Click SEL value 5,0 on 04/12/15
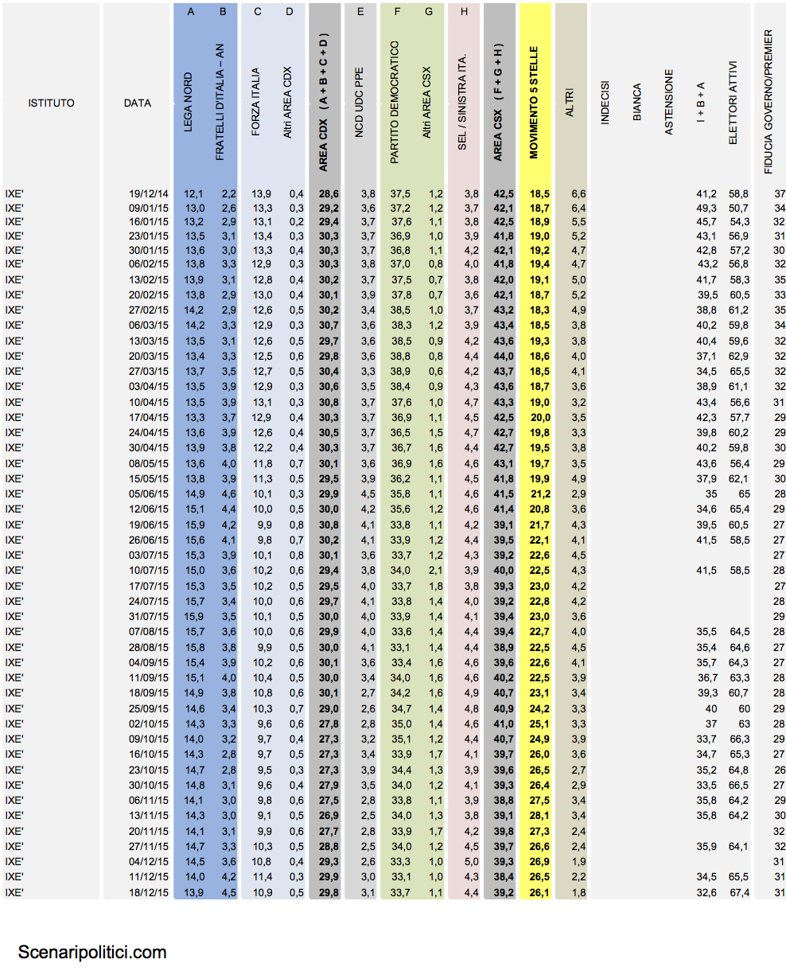 click(471, 861)
